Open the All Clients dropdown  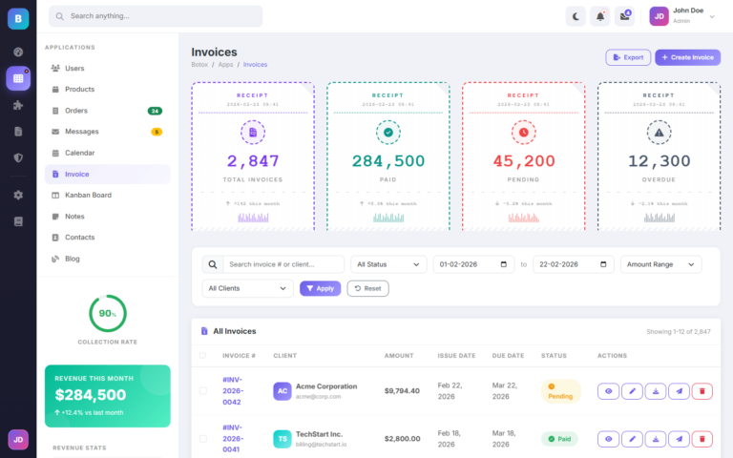[x=247, y=288]
